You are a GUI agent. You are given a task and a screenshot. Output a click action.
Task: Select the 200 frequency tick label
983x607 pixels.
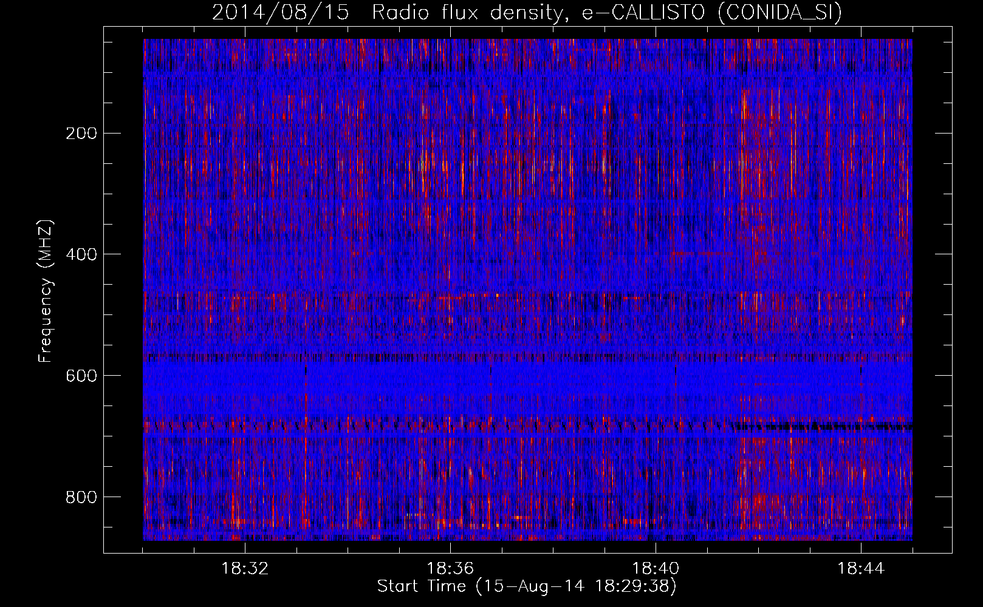click(81, 134)
